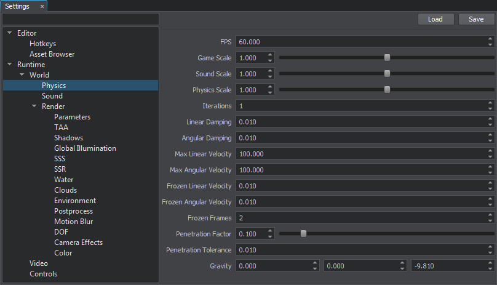The width and height of the screenshot is (497, 285).
Task: Open Controls settings
Action: click(44, 274)
